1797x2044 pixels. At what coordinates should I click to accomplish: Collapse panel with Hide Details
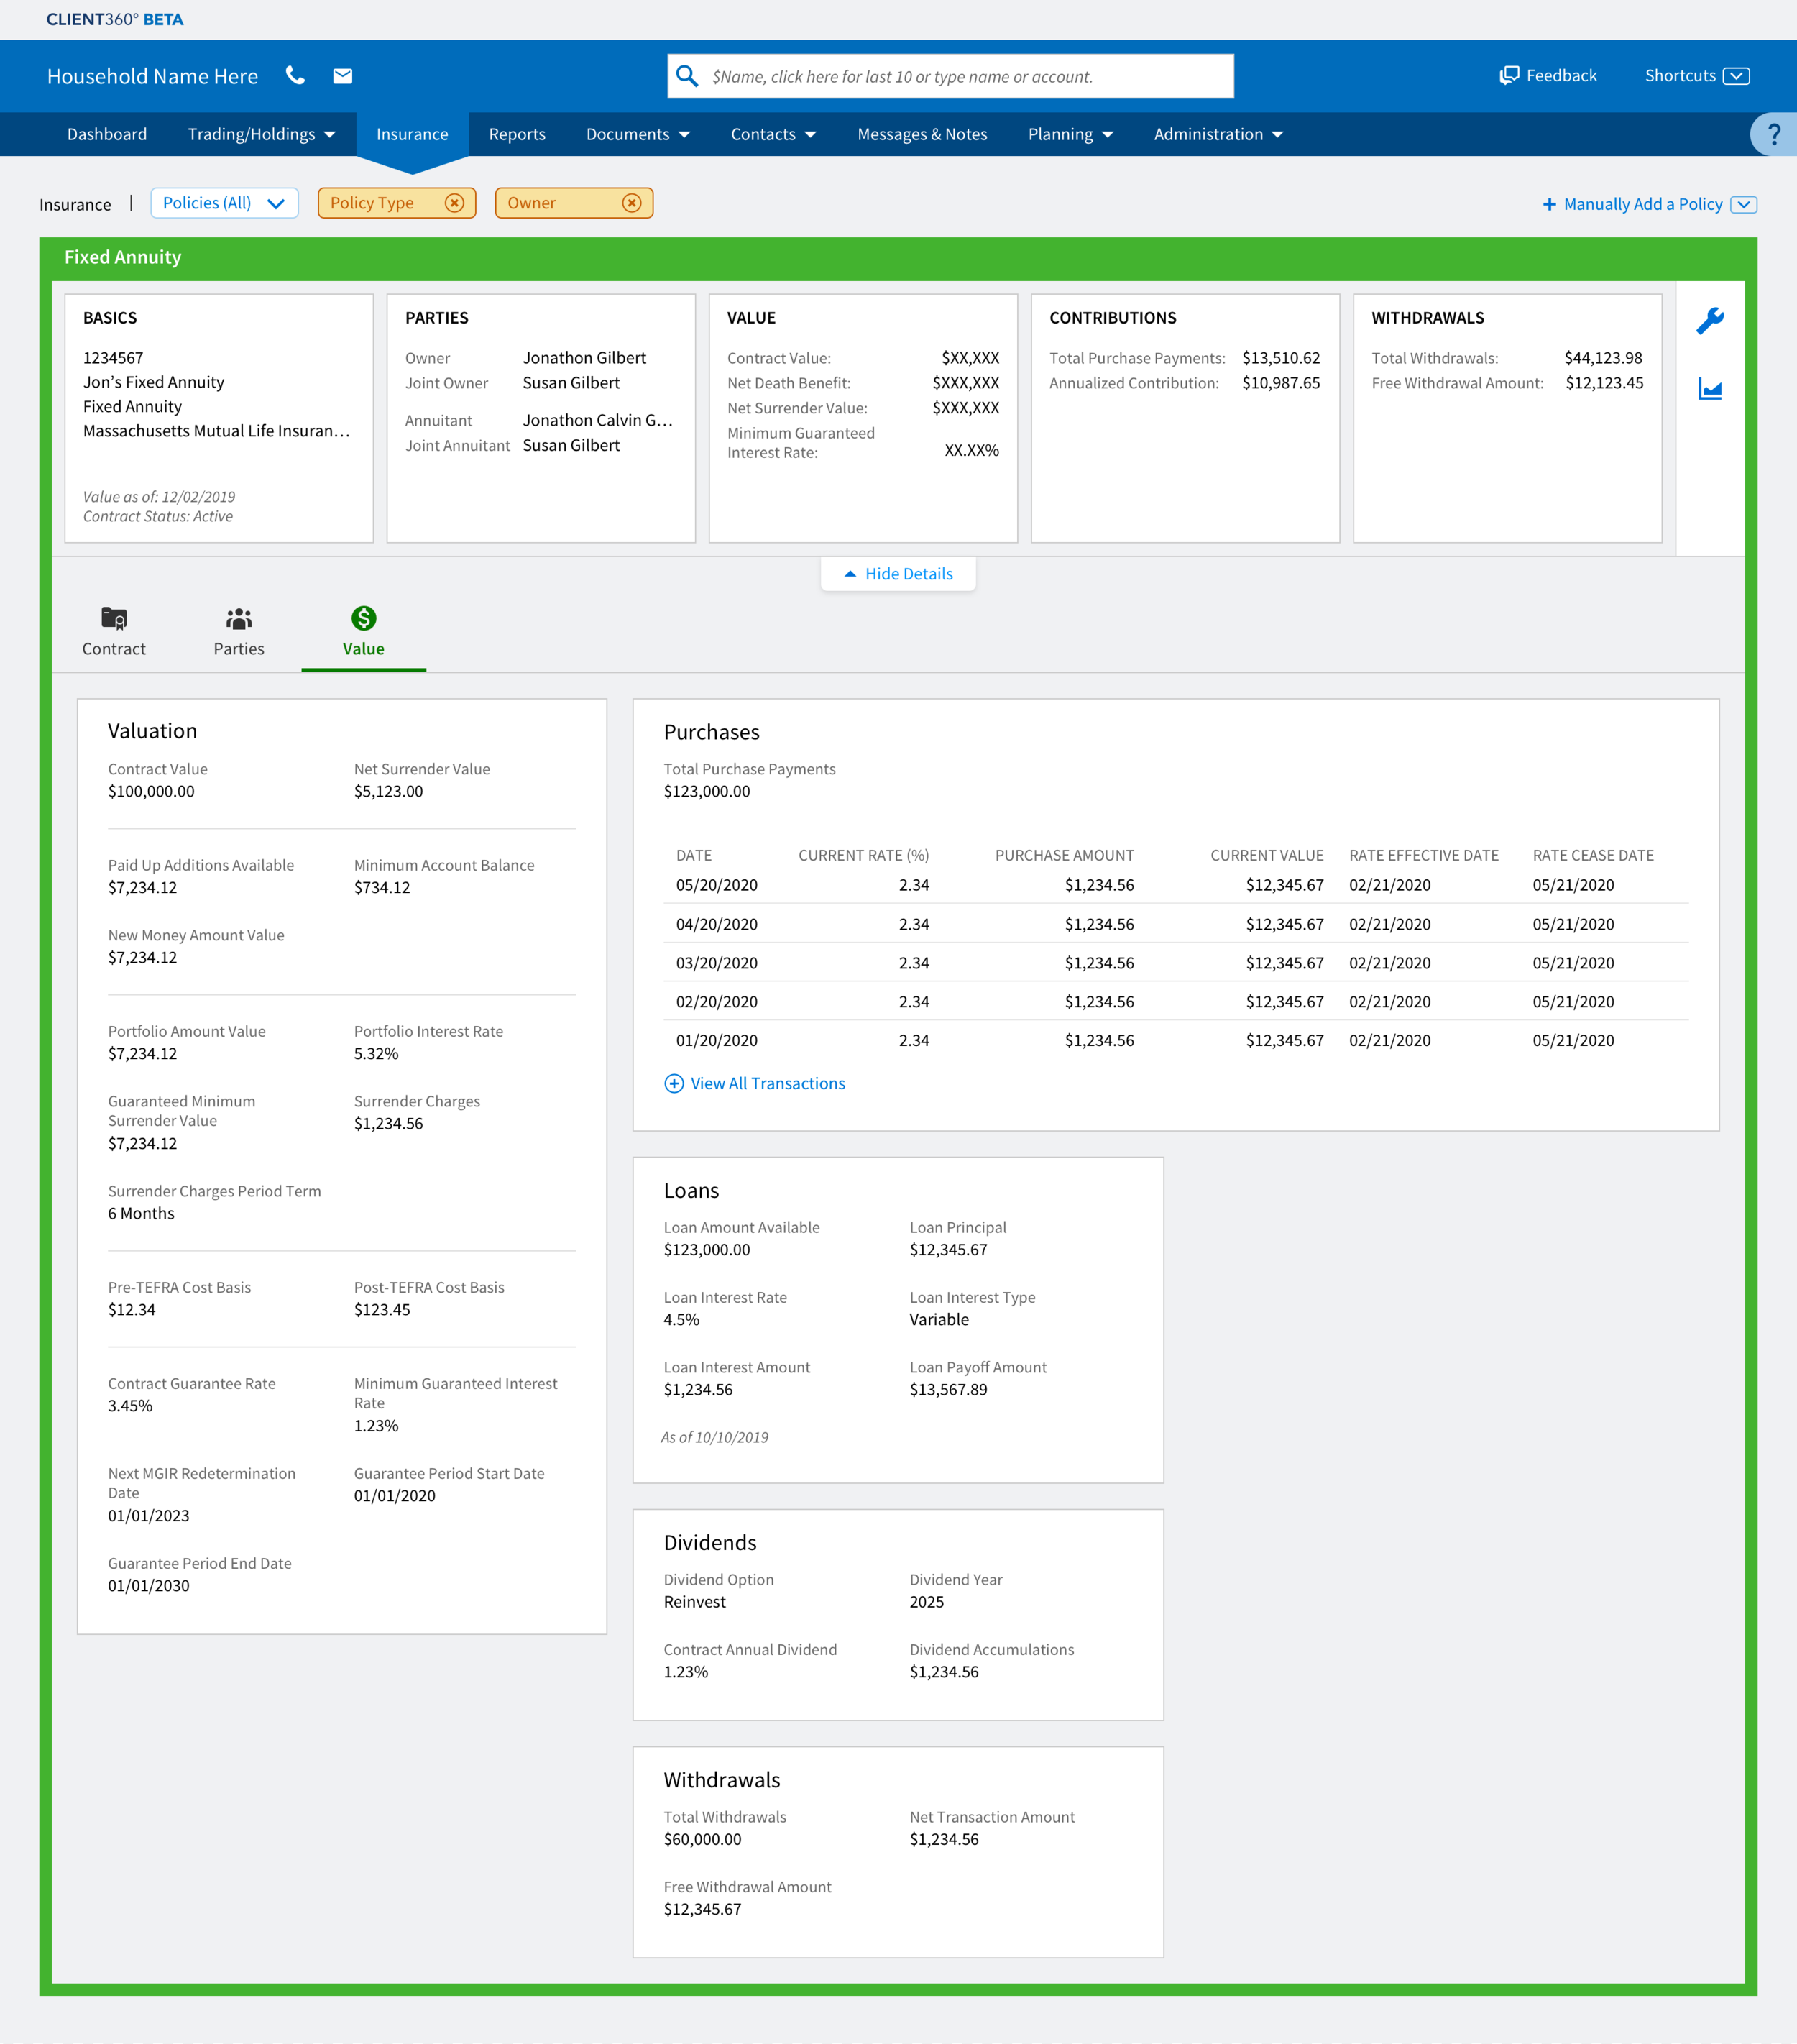pos(898,574)
